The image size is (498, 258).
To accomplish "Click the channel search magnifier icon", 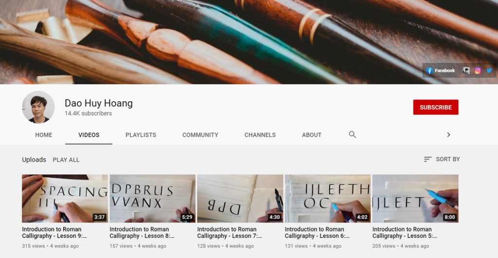I will tap(353, 135).
